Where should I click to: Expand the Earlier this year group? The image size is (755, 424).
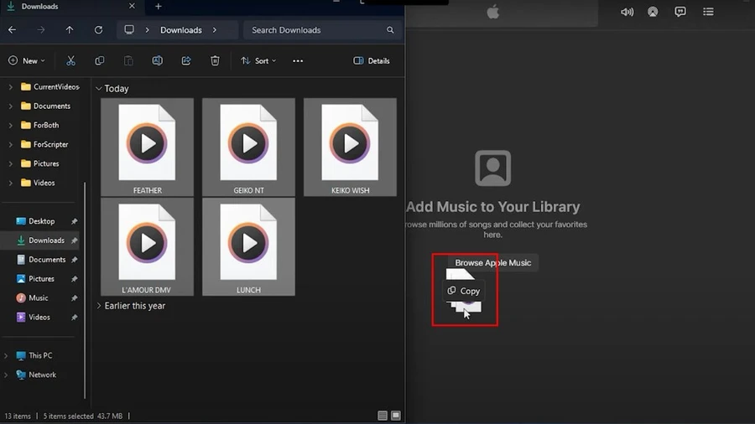coord(99,306)
